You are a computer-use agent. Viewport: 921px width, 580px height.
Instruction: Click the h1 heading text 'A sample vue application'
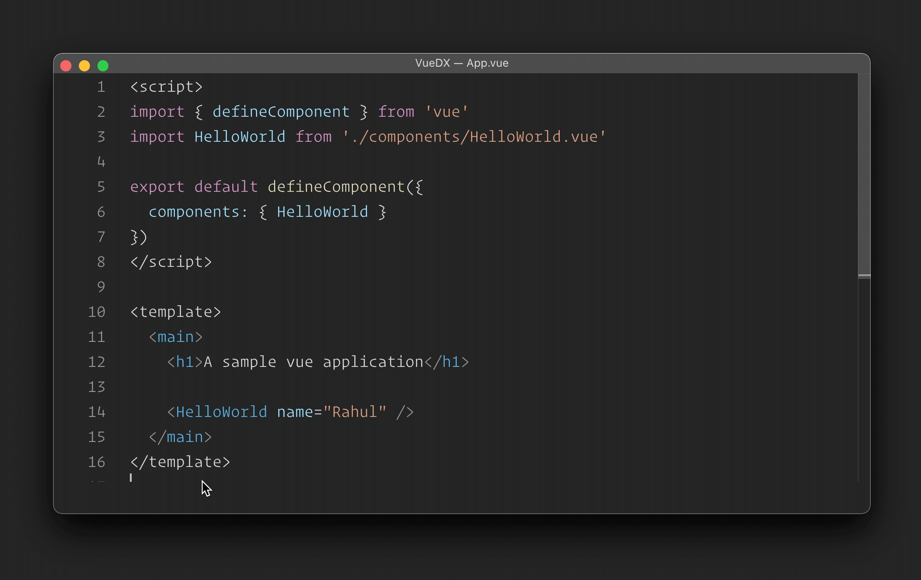pyautogui.click(x=313, y=362)
